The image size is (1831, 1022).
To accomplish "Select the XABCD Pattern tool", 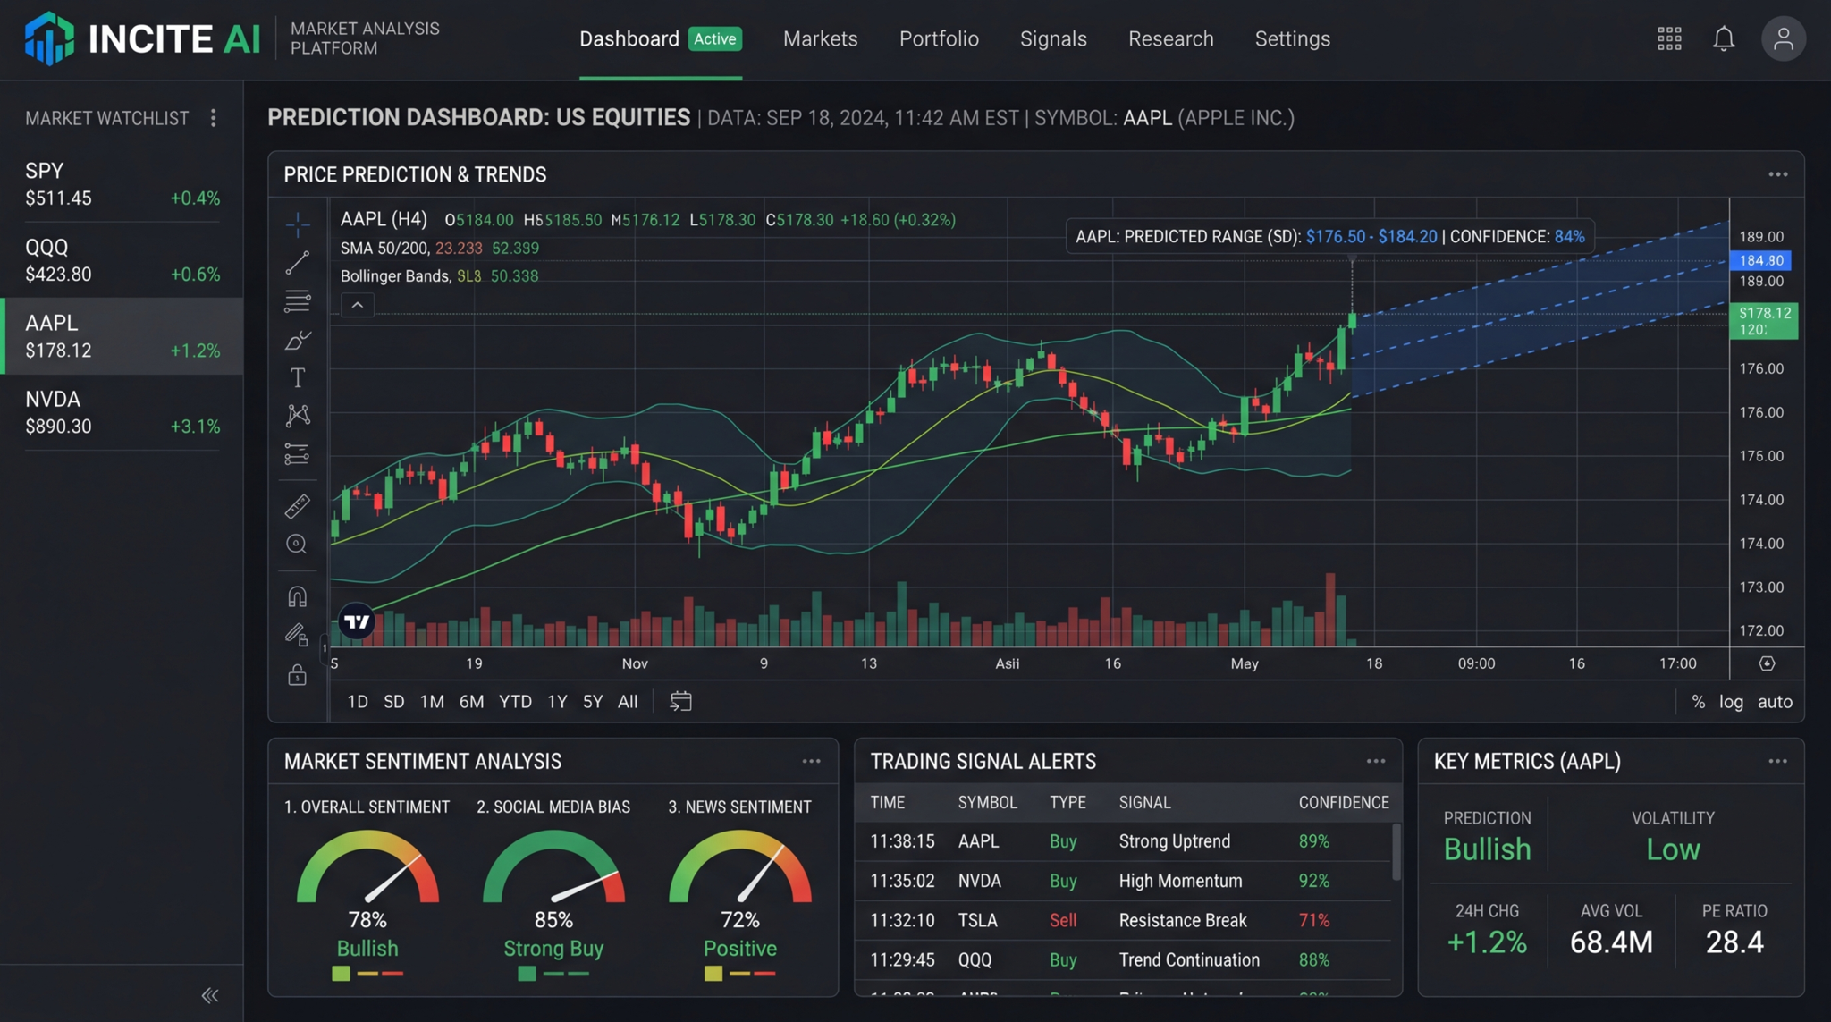I will (297, 414).
